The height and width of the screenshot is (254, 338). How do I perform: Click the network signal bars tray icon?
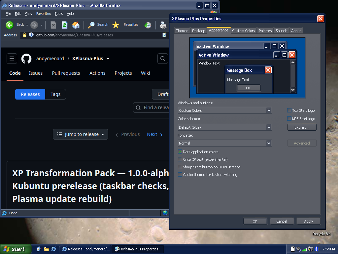[x=304, y=249]
